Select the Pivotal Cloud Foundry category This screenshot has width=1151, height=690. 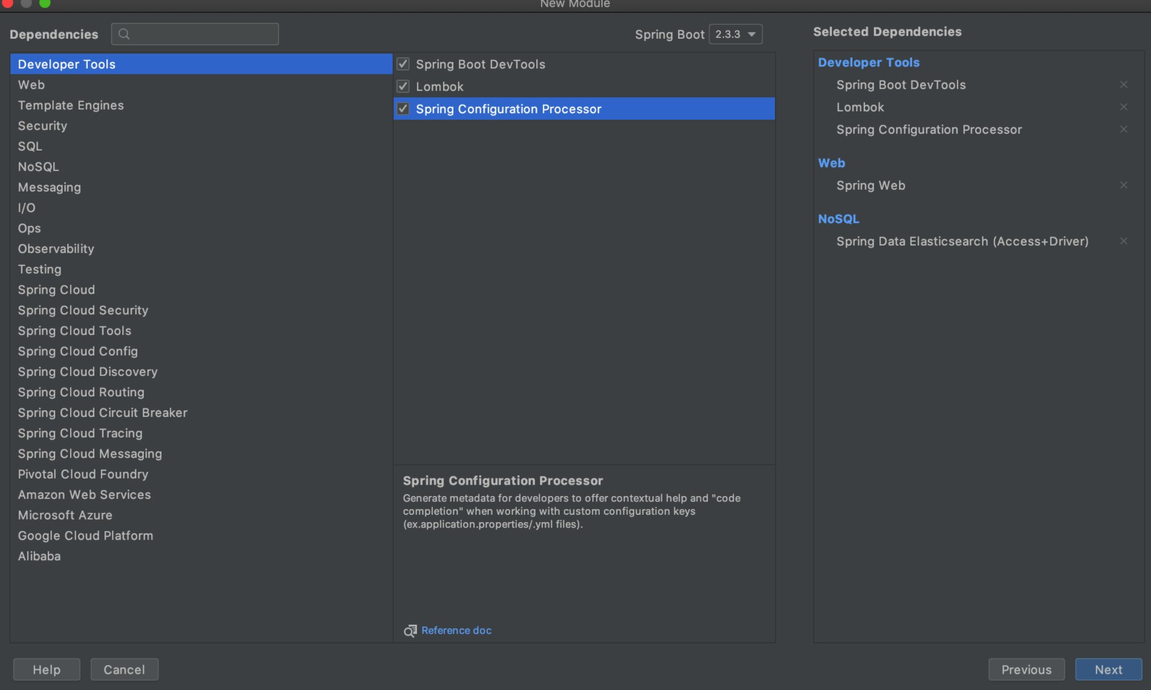(201, 474)
